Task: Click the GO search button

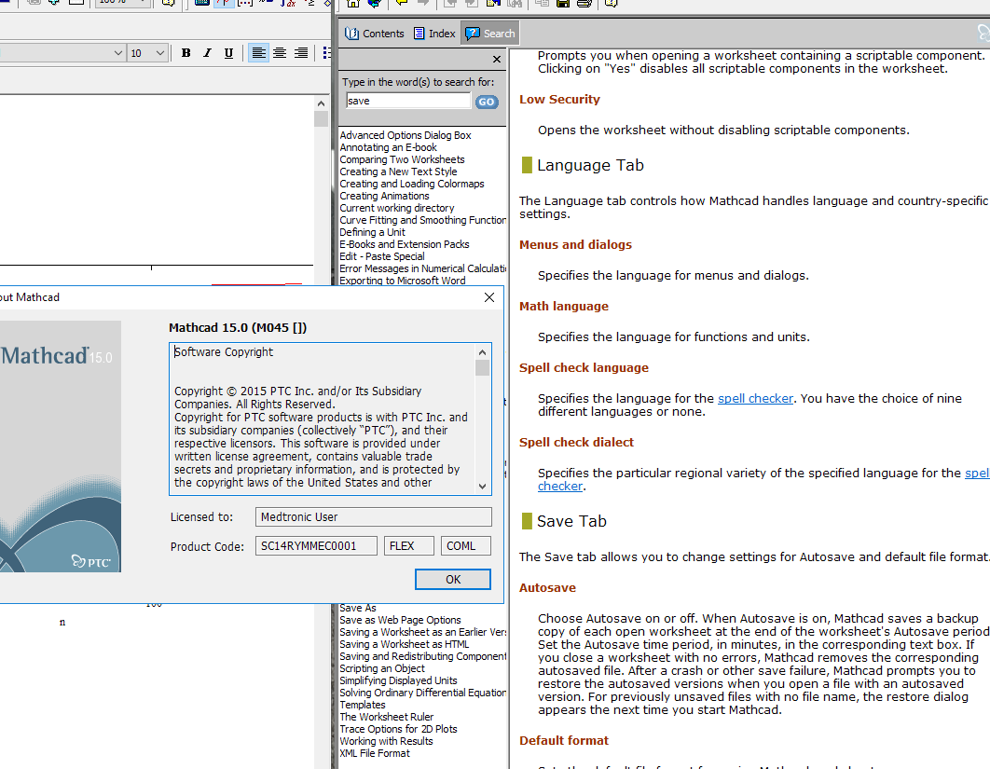Action: 487,102
